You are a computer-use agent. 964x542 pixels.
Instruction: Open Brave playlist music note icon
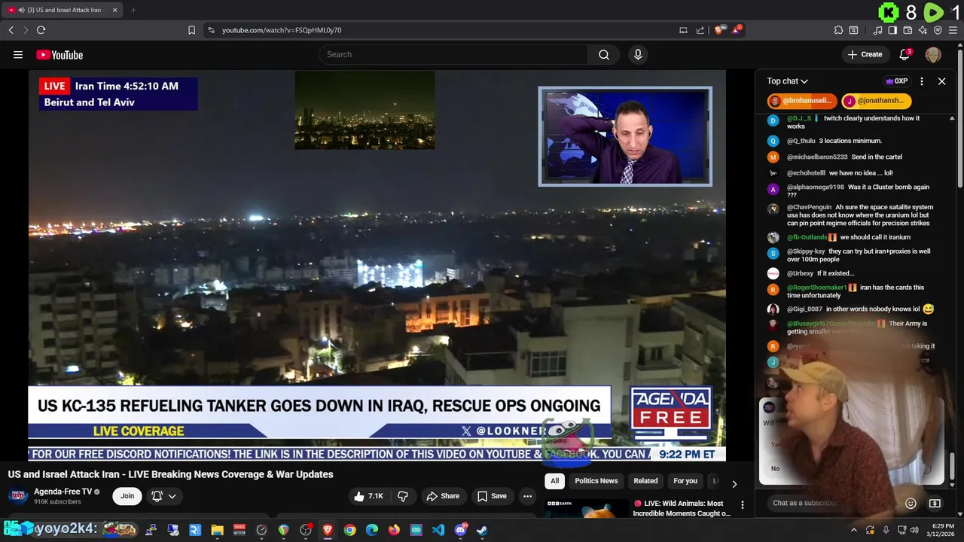tap(877, 30)
